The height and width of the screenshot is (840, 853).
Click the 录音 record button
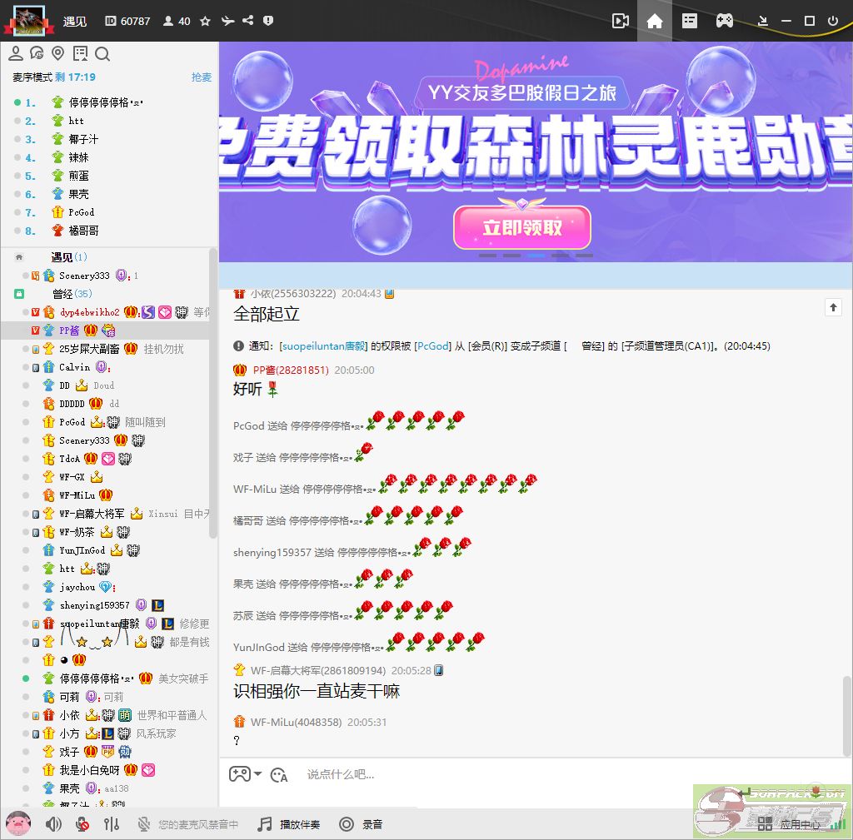click(x=361, y=824)
